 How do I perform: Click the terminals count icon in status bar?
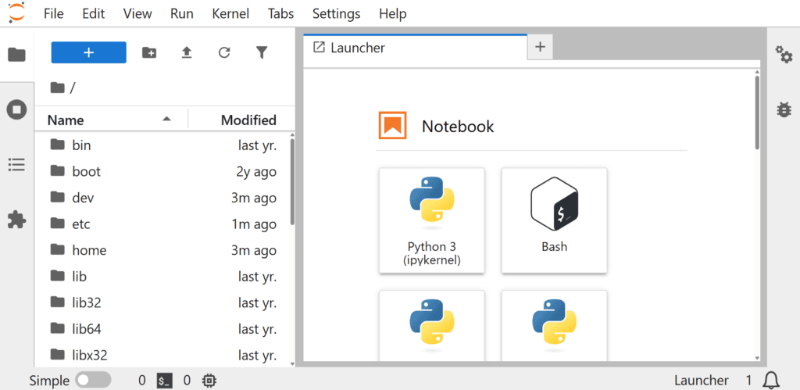pyautogui.click(x=164, y=381)
